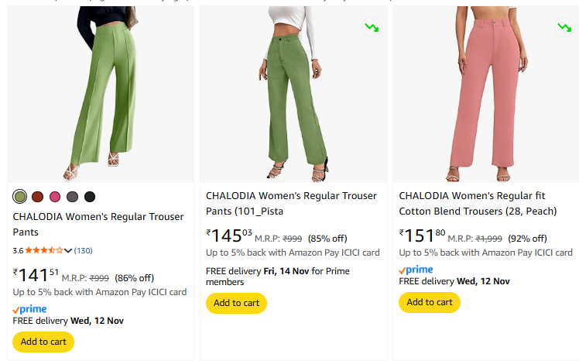
Task: Pick the grey color swatch
Action: tap(73, 197)
